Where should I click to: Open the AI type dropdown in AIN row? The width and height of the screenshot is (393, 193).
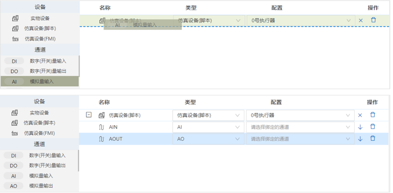tap(208, 127)
